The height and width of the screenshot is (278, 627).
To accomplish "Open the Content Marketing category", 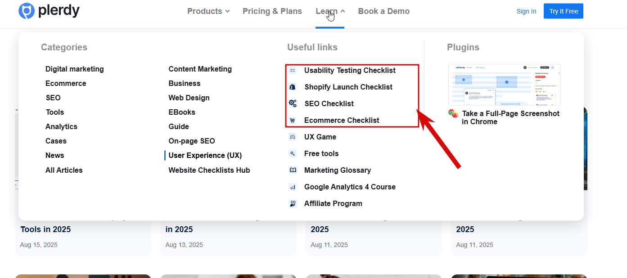I will coord(200,69).
